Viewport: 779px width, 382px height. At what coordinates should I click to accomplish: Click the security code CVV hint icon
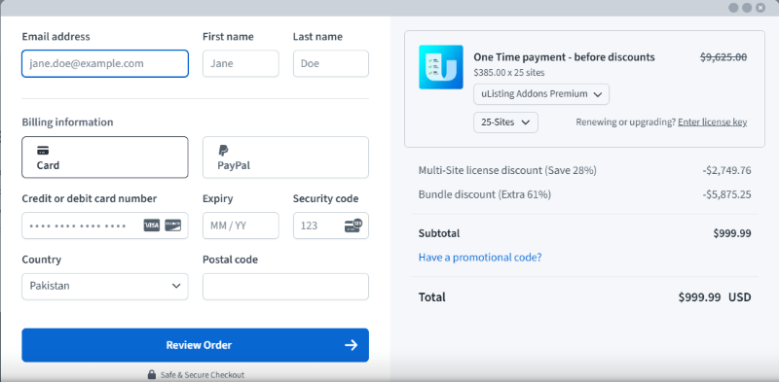coord(353,226)
